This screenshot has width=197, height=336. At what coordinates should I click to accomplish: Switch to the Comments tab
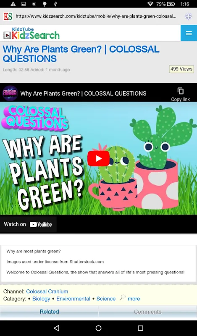[x=148, y=312]
